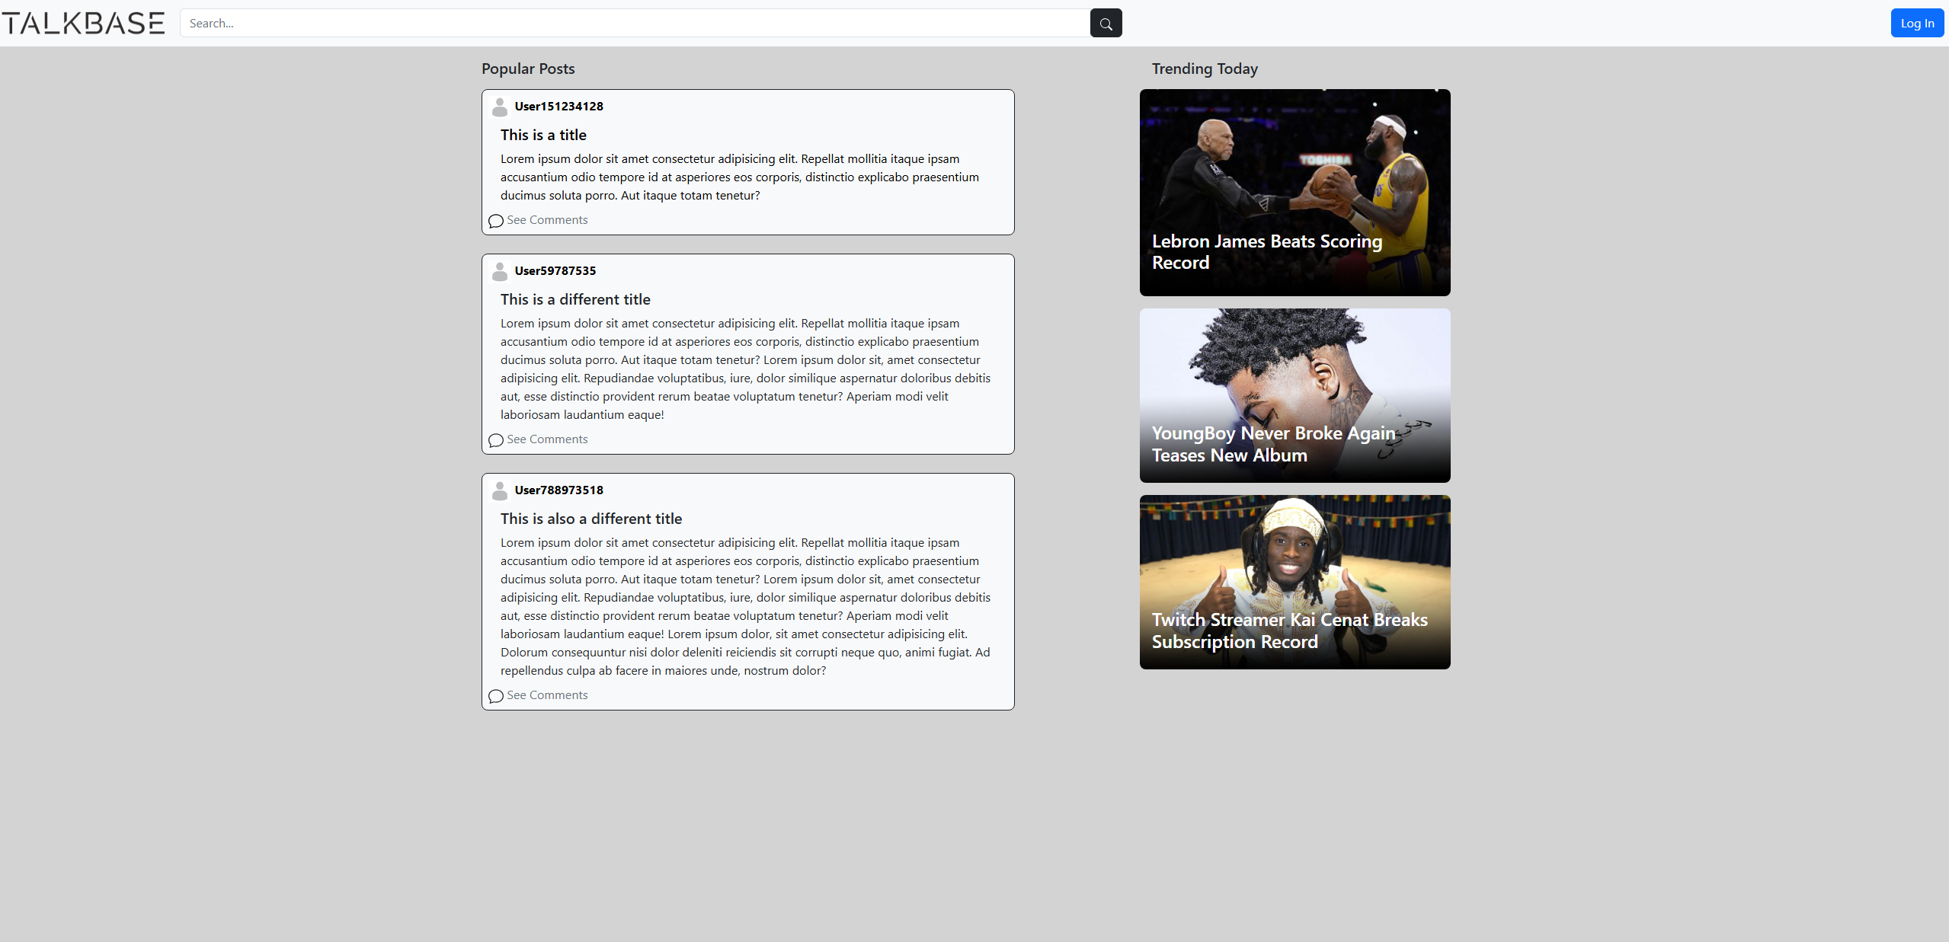Screen dimensions: 1949x942
Task: Click body text of User59787535's post
Action: [x=745, y=369]
